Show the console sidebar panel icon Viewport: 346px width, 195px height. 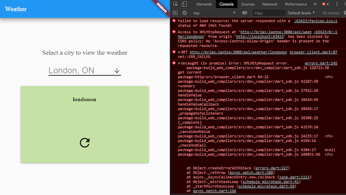pos(175,13)
